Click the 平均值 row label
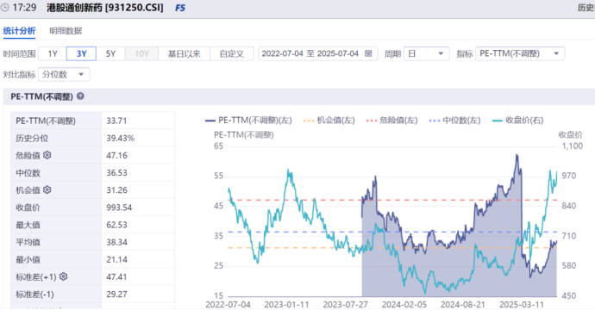The width and height of the screenshot is (595, 310). click(28, 242)
